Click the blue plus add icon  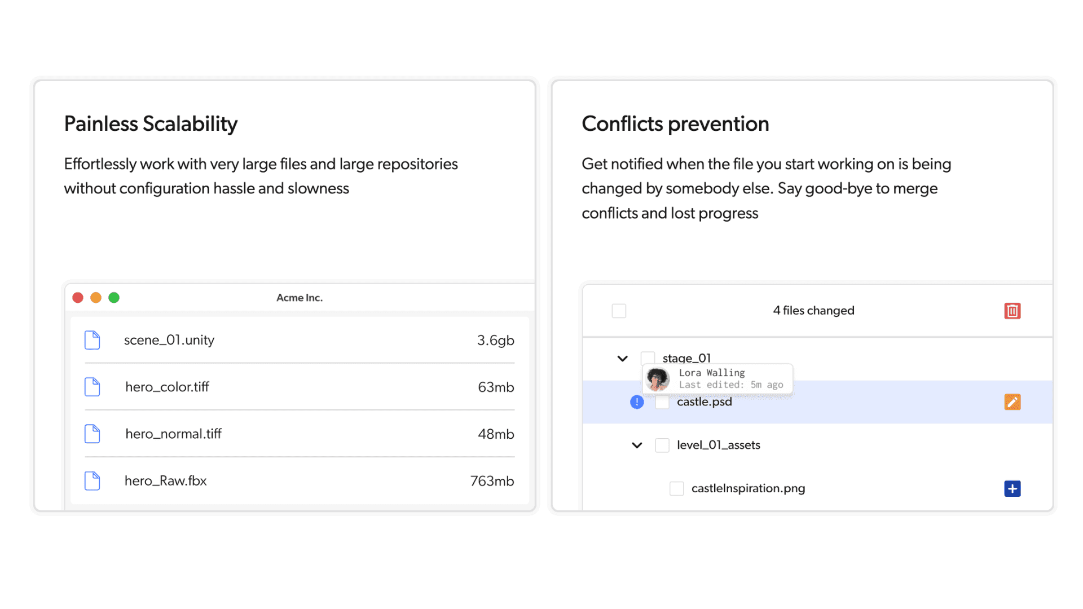1012,488
